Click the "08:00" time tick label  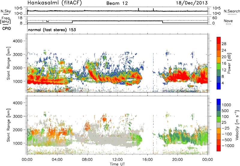click(87, 160)
